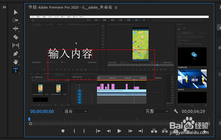The width and height of the screenshot is (221, 140).
Task: Click the blue playhead on time ruler
Action: pos(29,119)
